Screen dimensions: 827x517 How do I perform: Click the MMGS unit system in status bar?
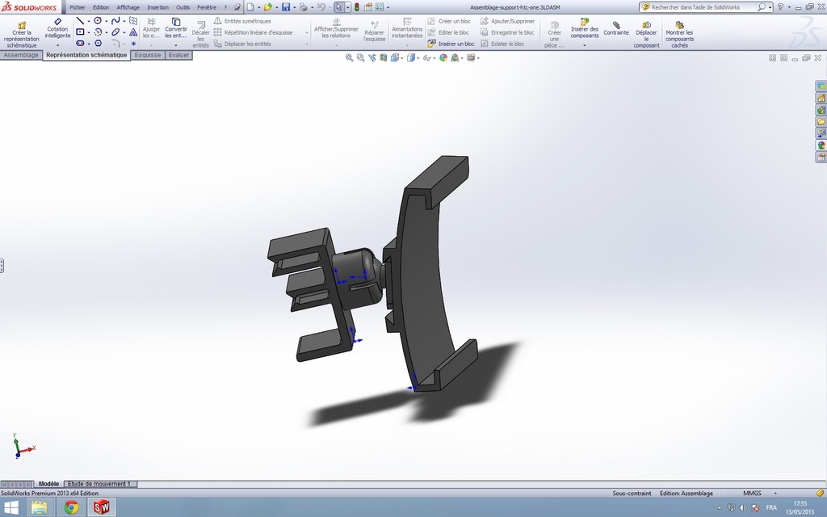[x=752, y=494]
